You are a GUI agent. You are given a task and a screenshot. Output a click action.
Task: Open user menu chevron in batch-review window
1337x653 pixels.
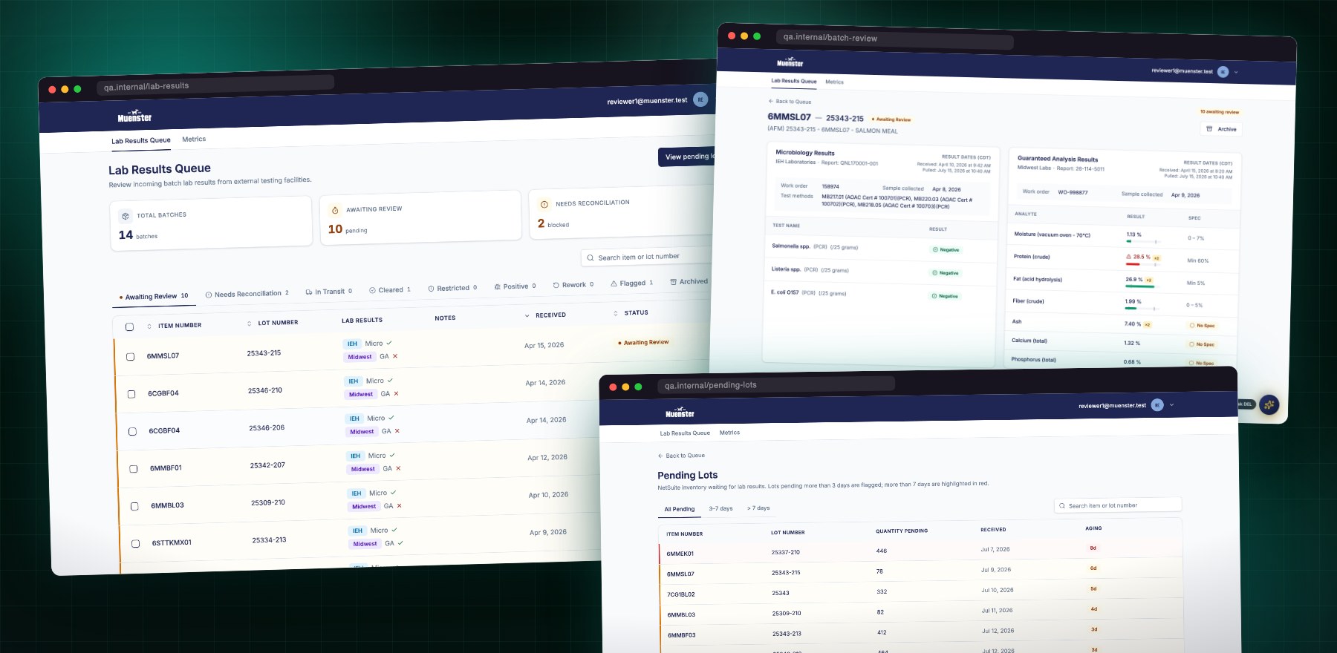click(1236, 73)
